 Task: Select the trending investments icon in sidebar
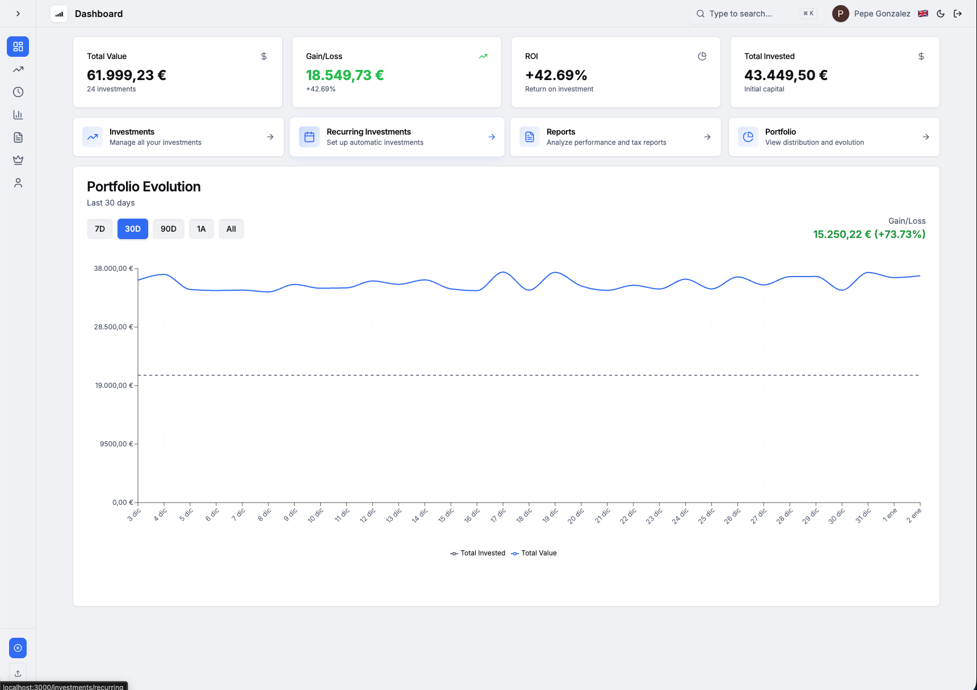pyautogui.click(x=18, y=69)
